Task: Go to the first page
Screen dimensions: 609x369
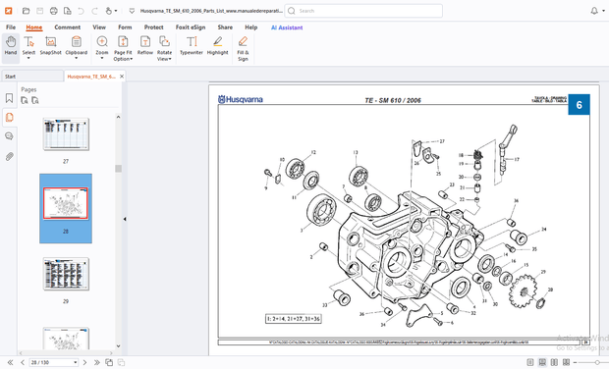Action: (x=10, y=362)
